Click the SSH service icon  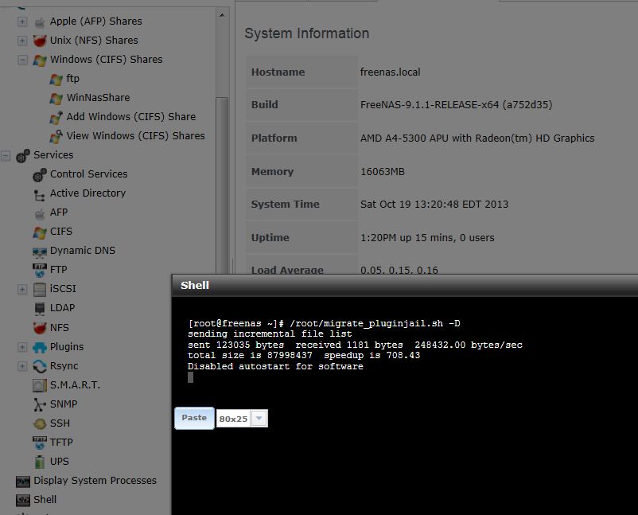(x=40, y=423)
